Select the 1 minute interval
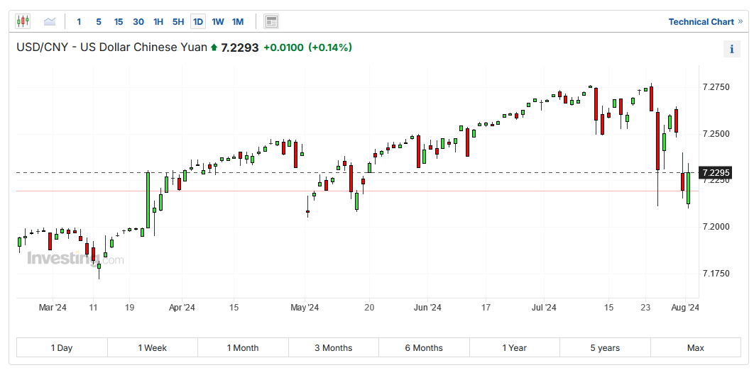754x375 pixels. point(79,22)
